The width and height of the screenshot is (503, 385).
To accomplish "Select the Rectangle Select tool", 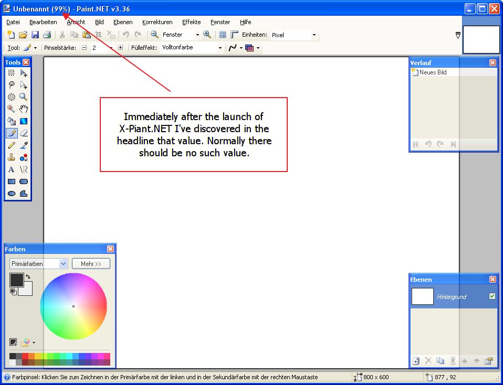I will (x=12, y=73).
